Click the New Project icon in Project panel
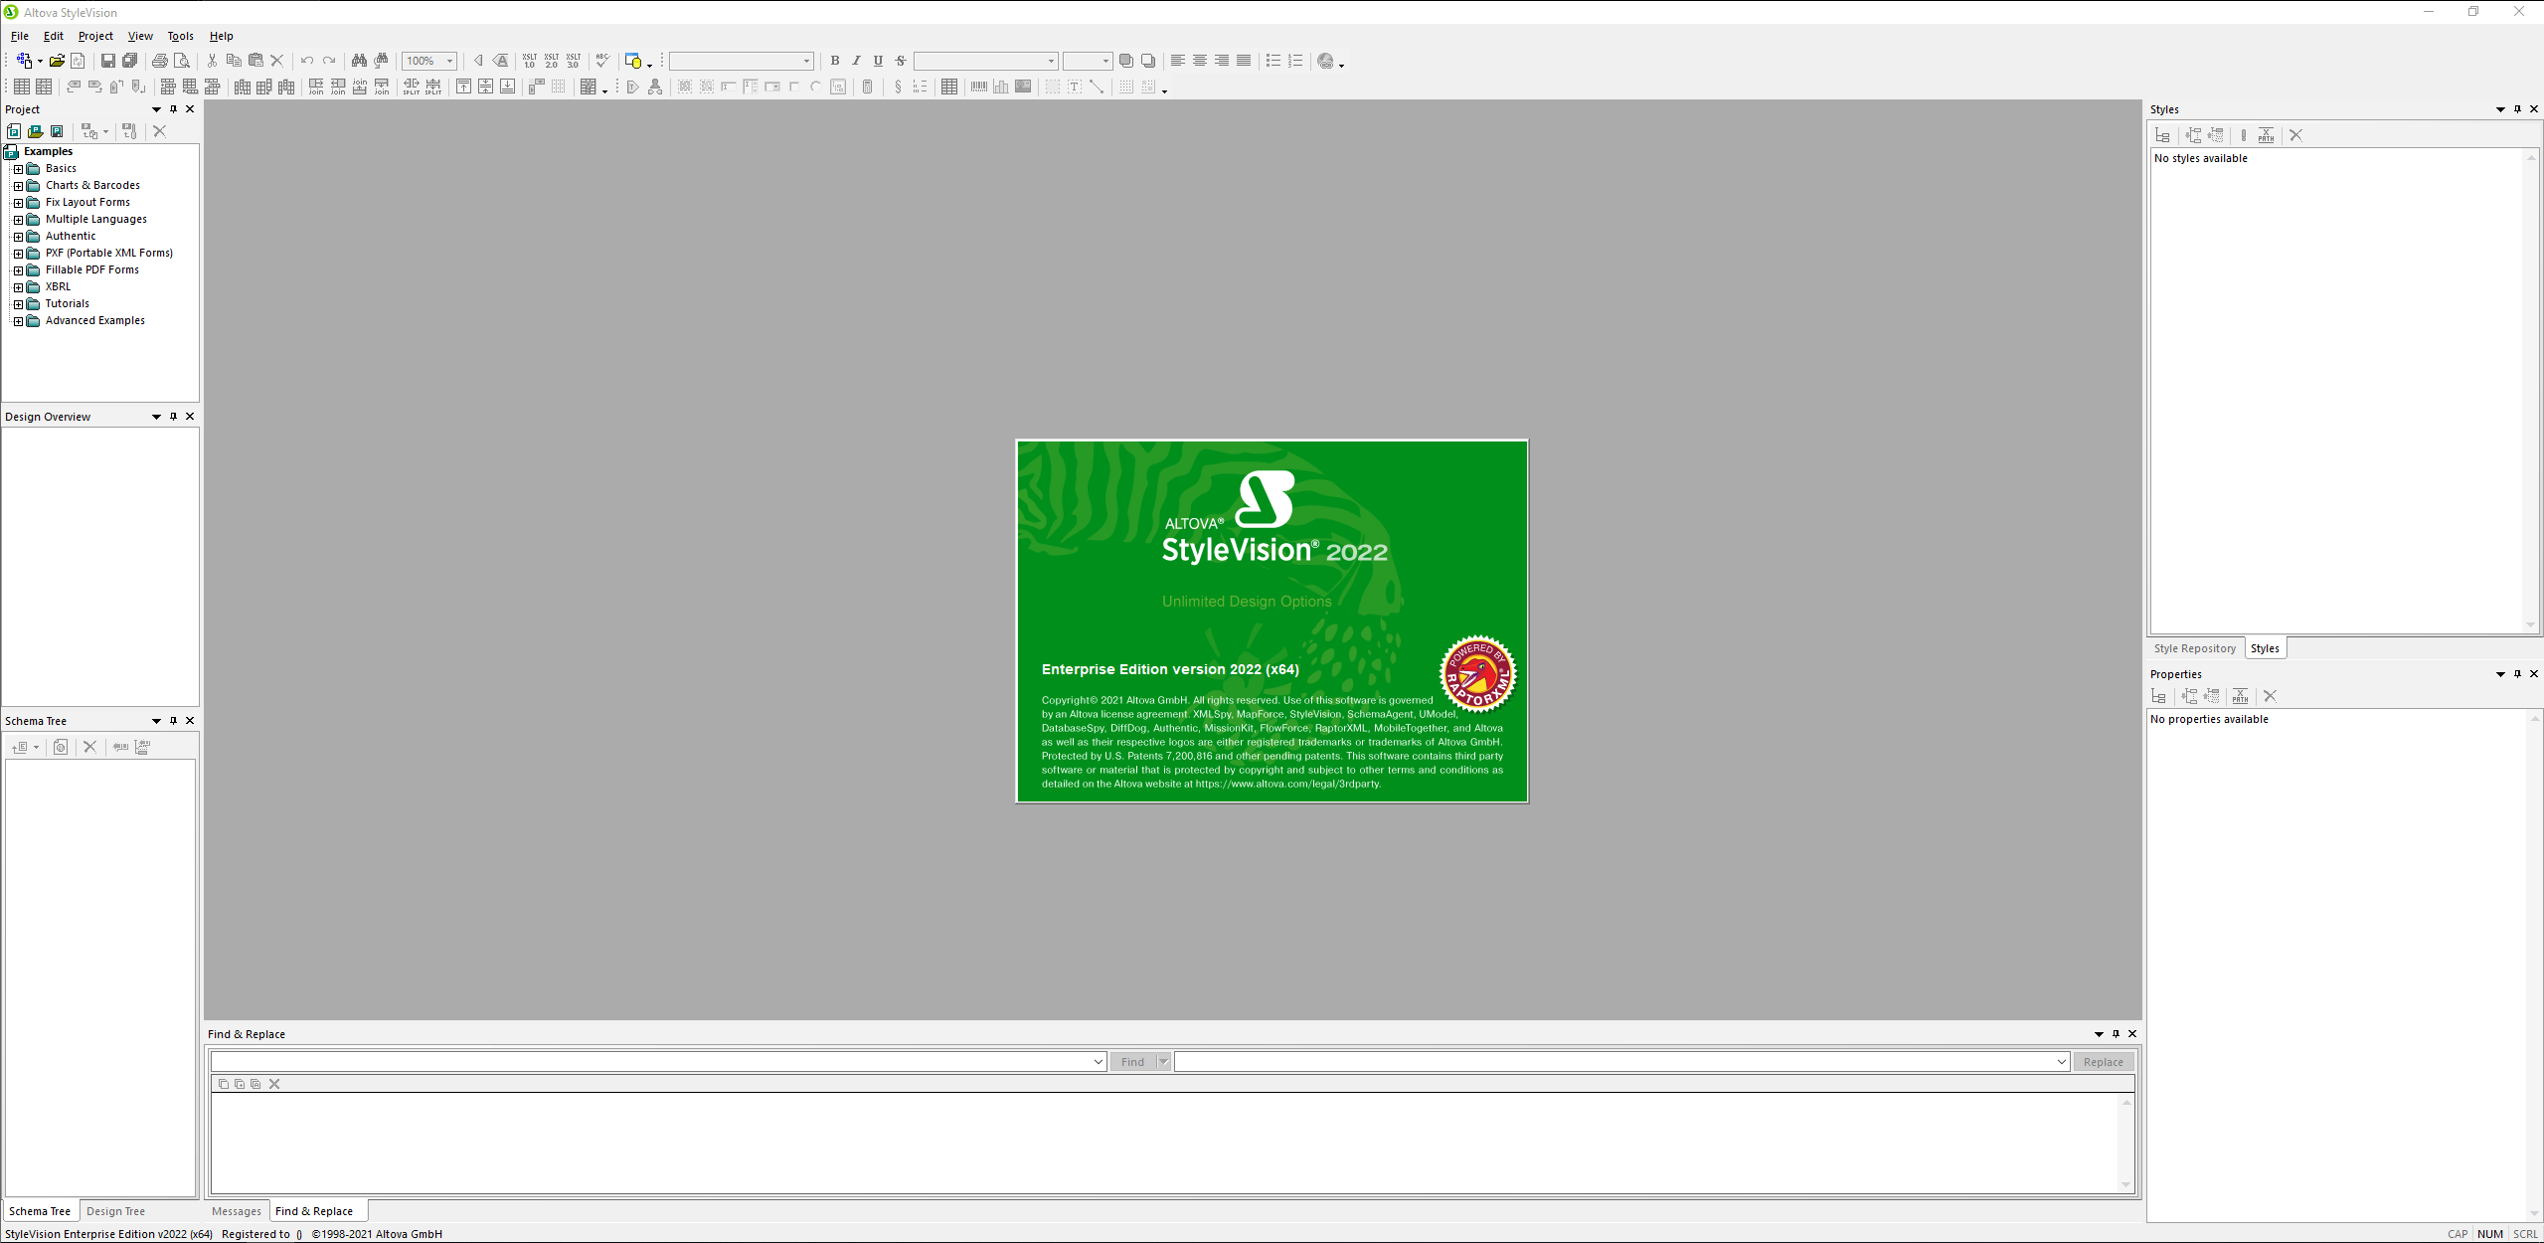2544x1243 pixels. pos(14,131)
